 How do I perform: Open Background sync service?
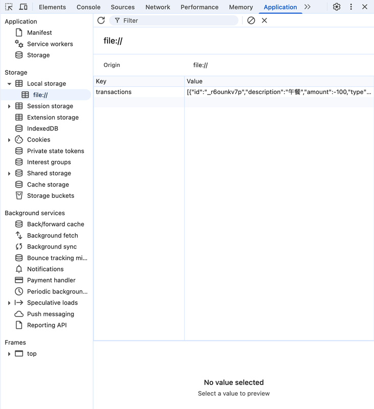click(x=52, y=247)
